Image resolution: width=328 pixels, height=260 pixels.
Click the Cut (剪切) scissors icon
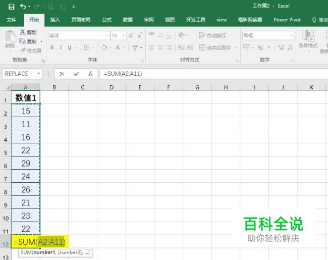tap(23, 32)
